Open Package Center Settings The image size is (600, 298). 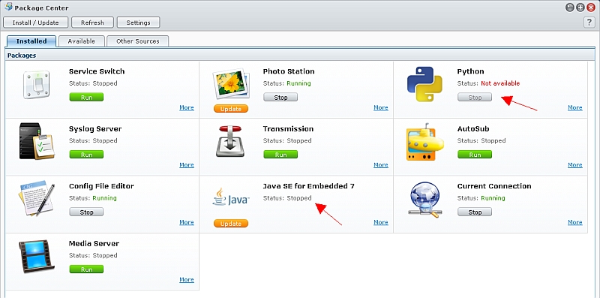(x=138, y=23)
